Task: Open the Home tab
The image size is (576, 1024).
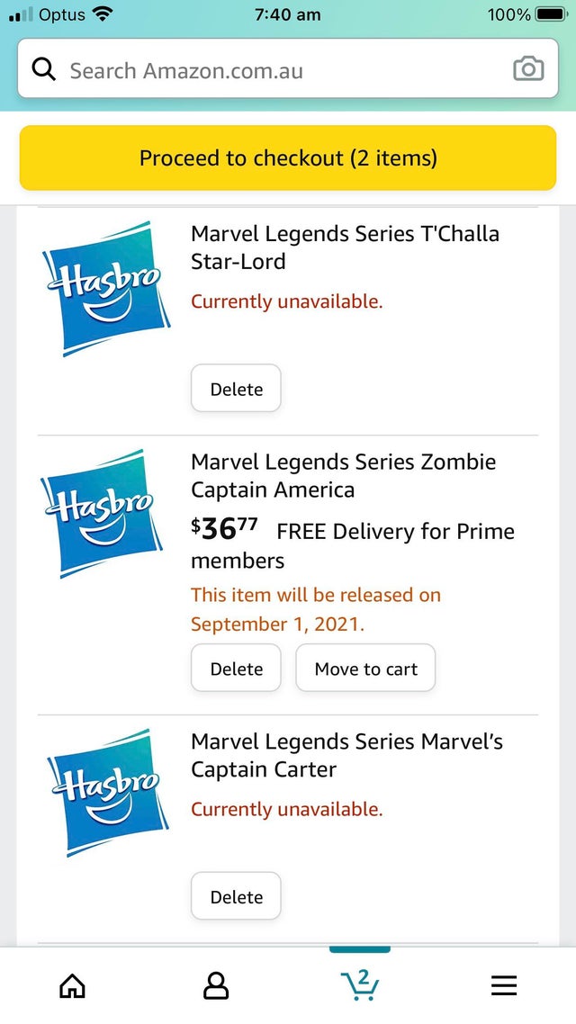Action: click(x=72, y=985)
